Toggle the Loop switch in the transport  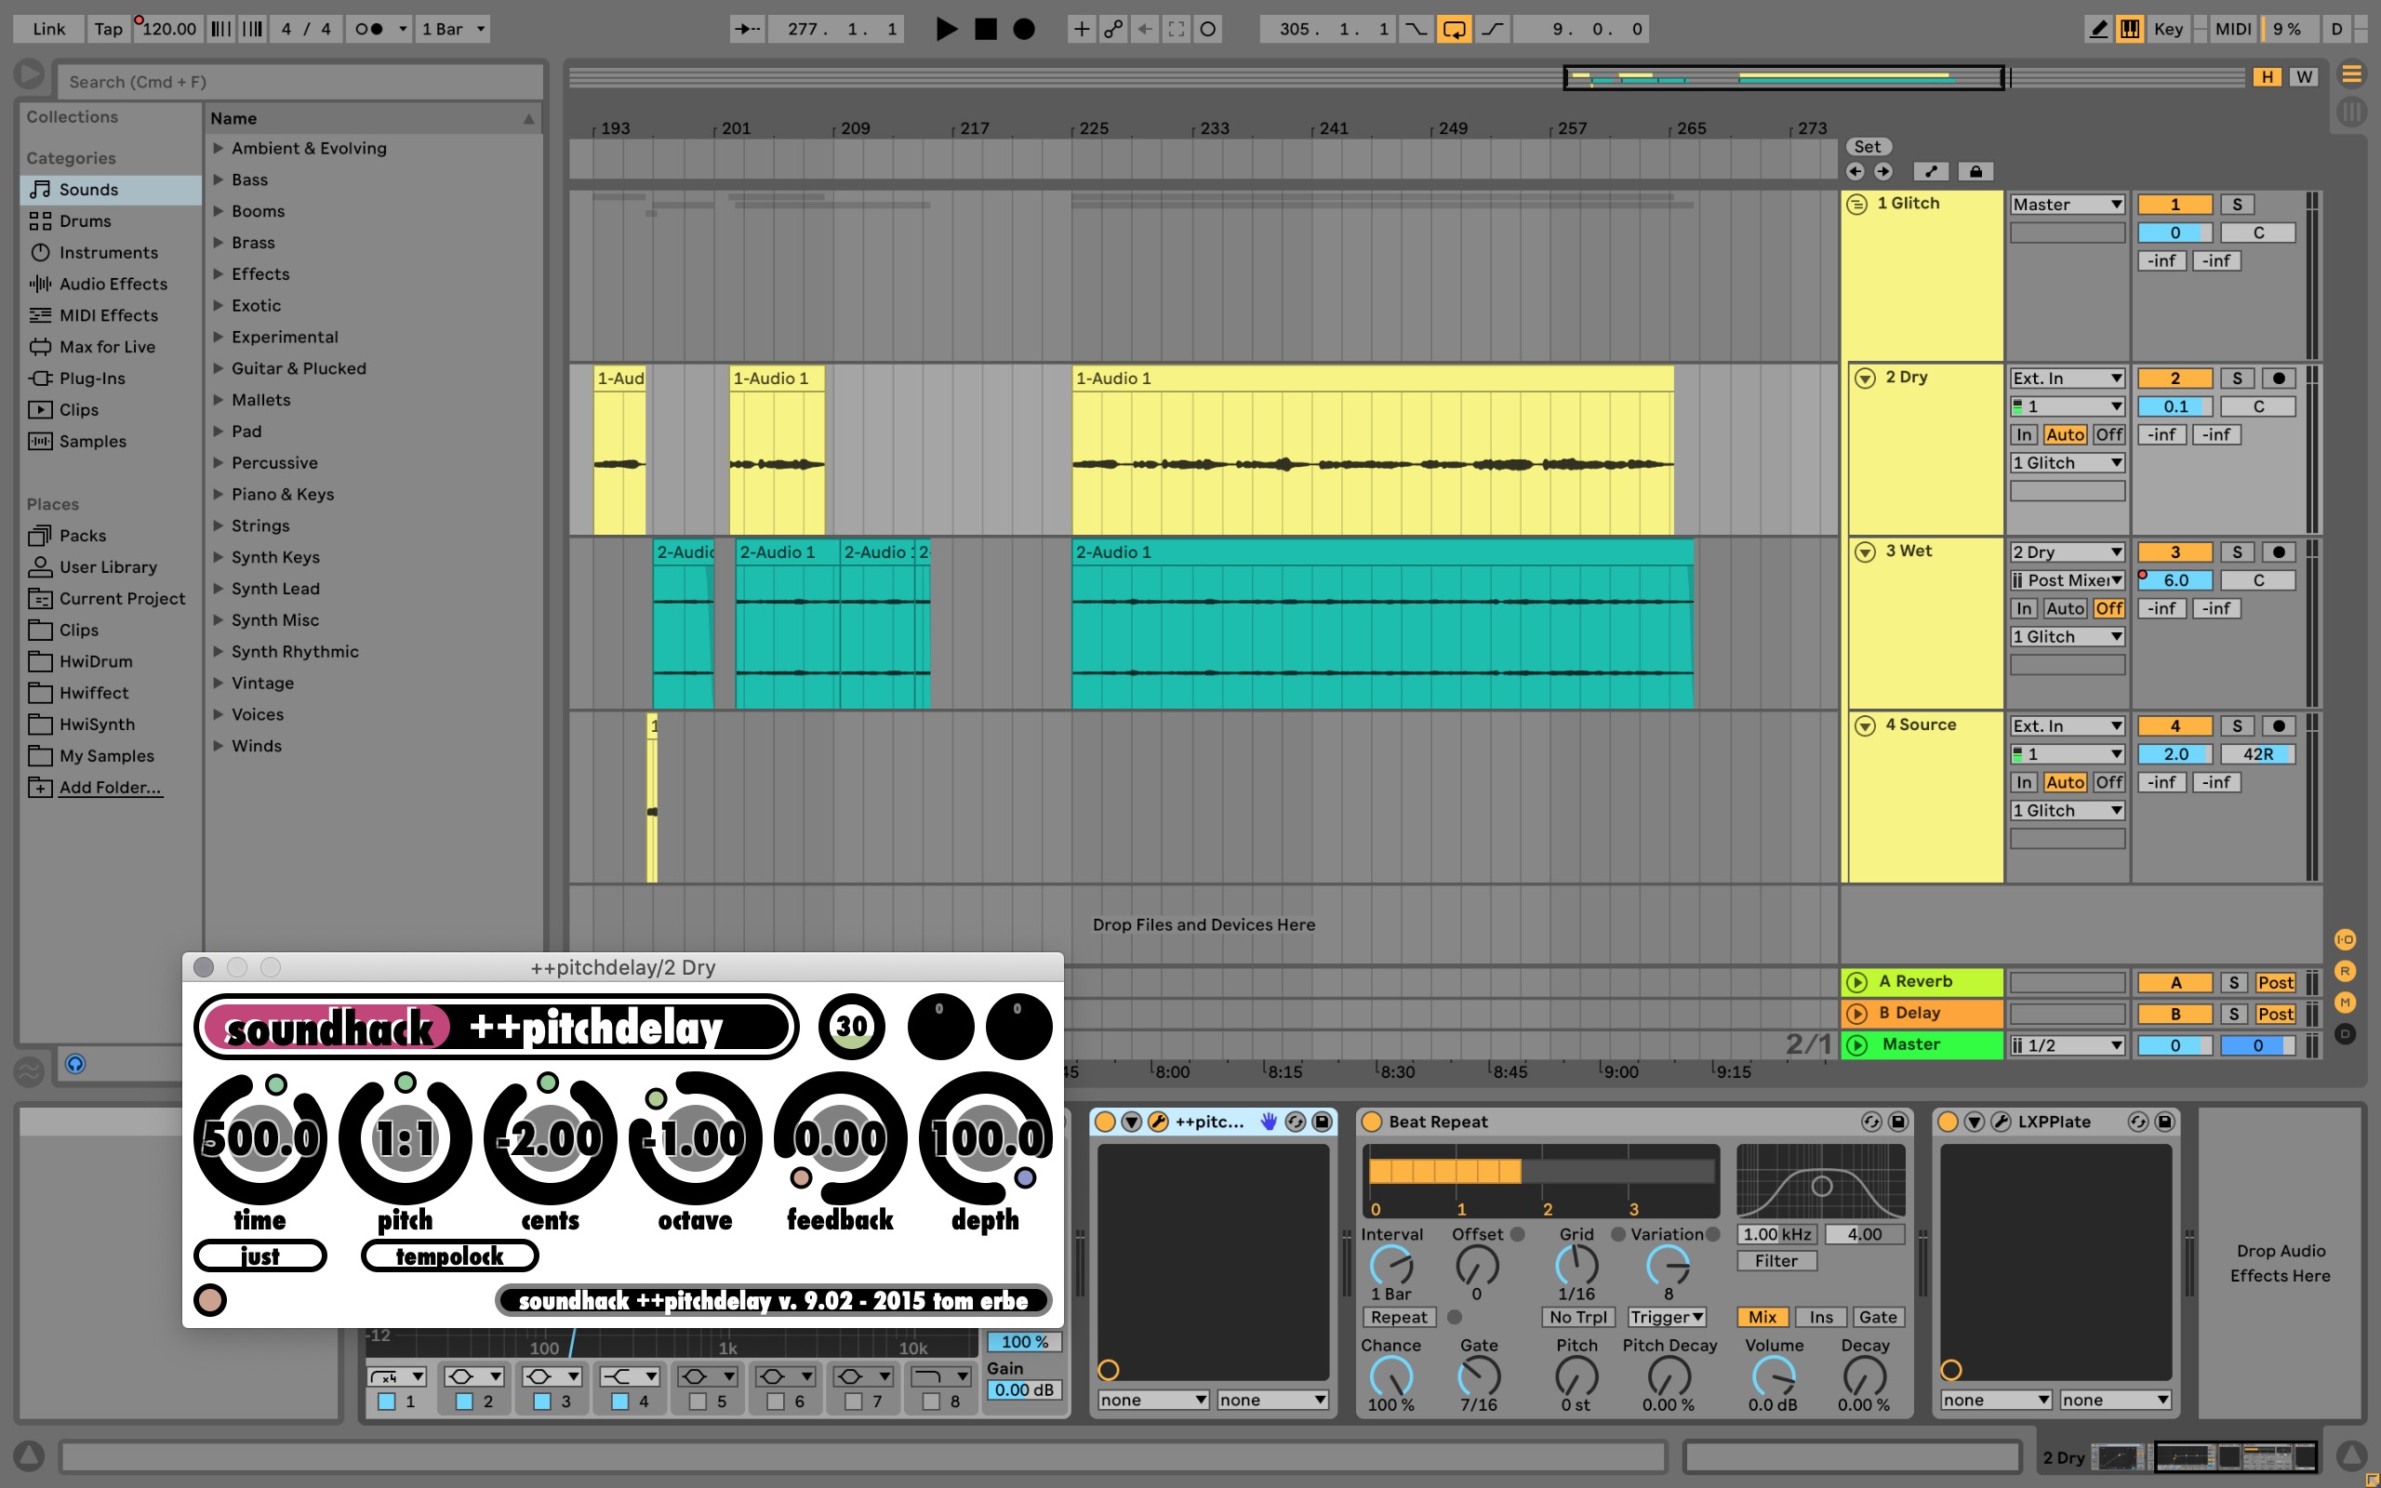1453,30
